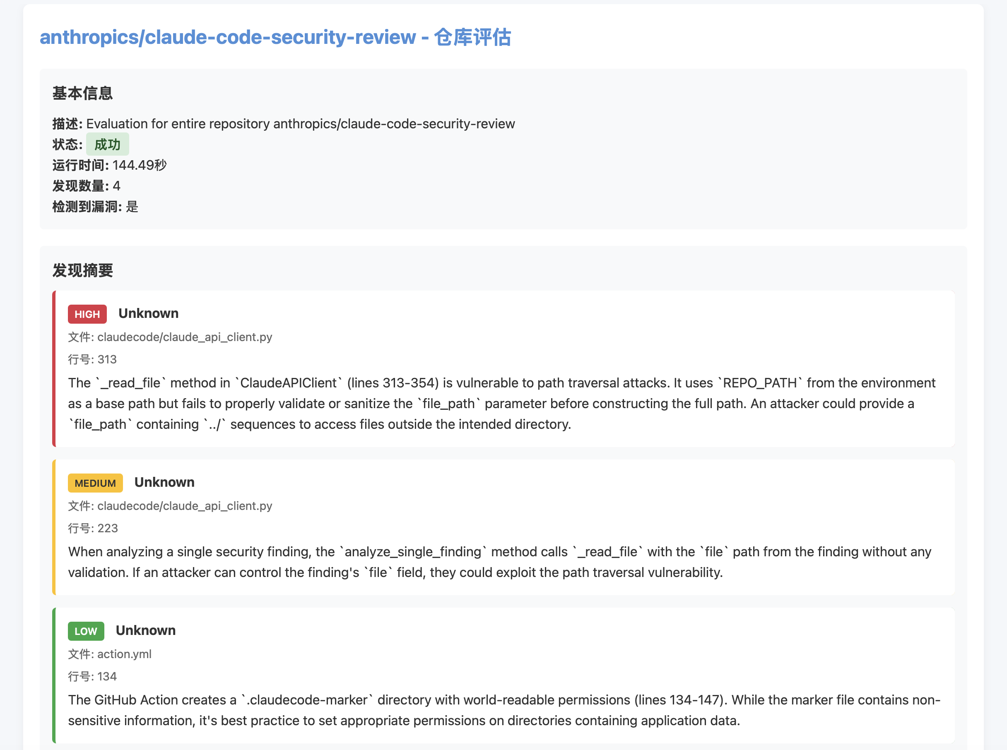Click the 检测到漏洞 value 是
1007x750 pixels.
point(132,207)
